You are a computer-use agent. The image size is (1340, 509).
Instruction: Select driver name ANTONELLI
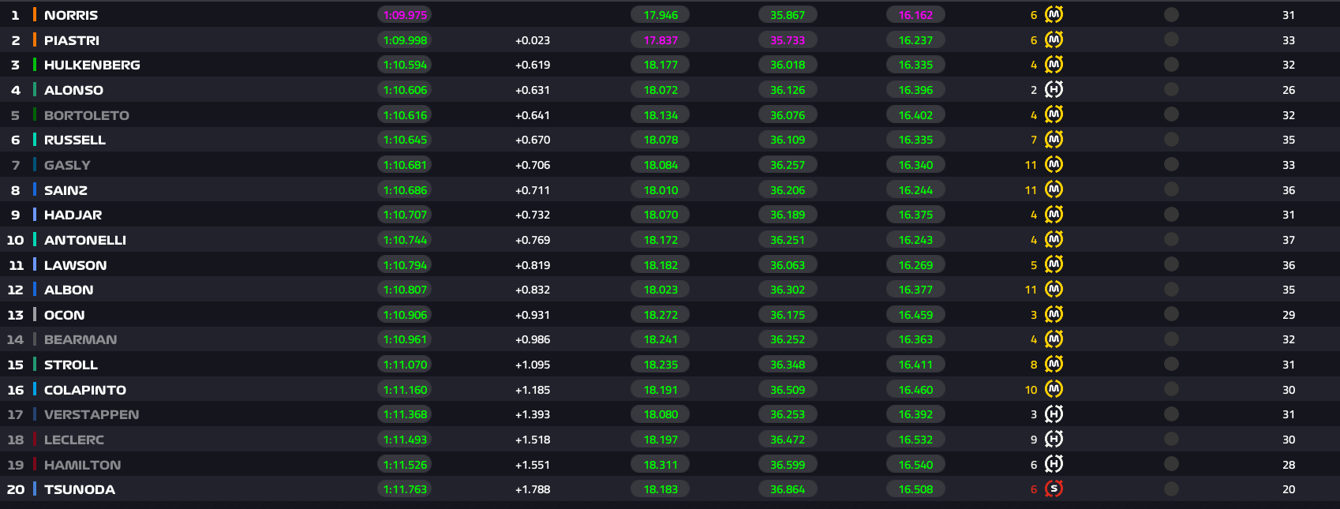85,240
